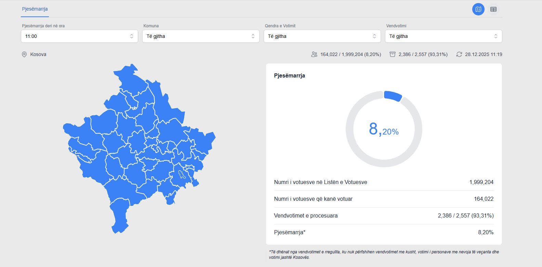The image size is (542, 267).
Task: Click the 8,20% center donut value
Action: coord(384,129)
